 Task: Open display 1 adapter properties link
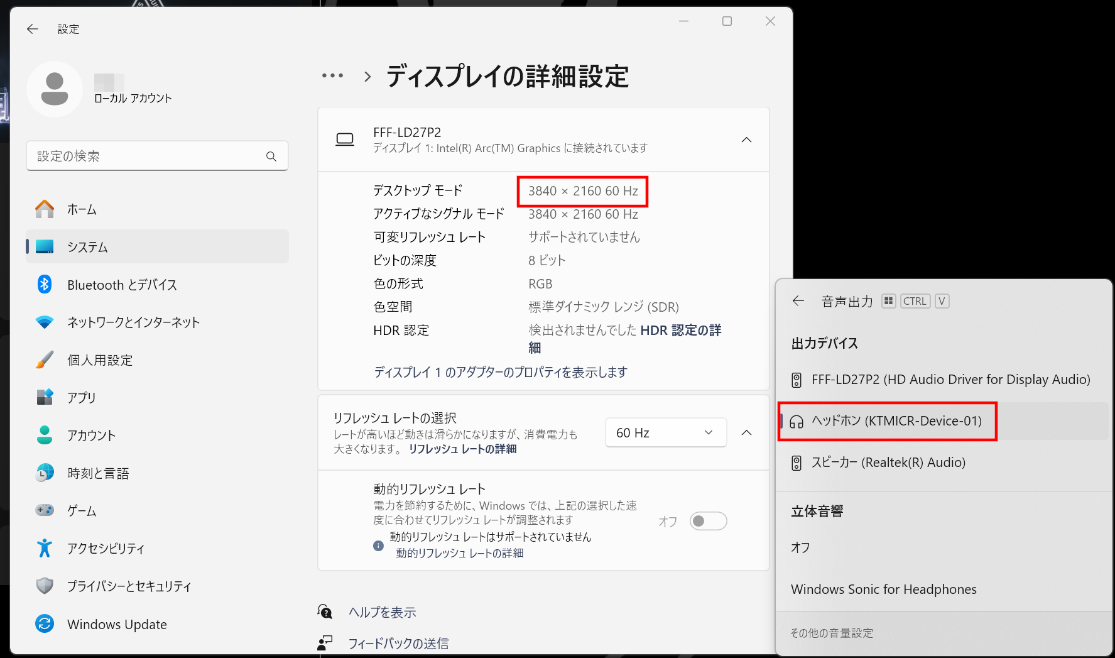pyautogui.click(x=500, y=372)
